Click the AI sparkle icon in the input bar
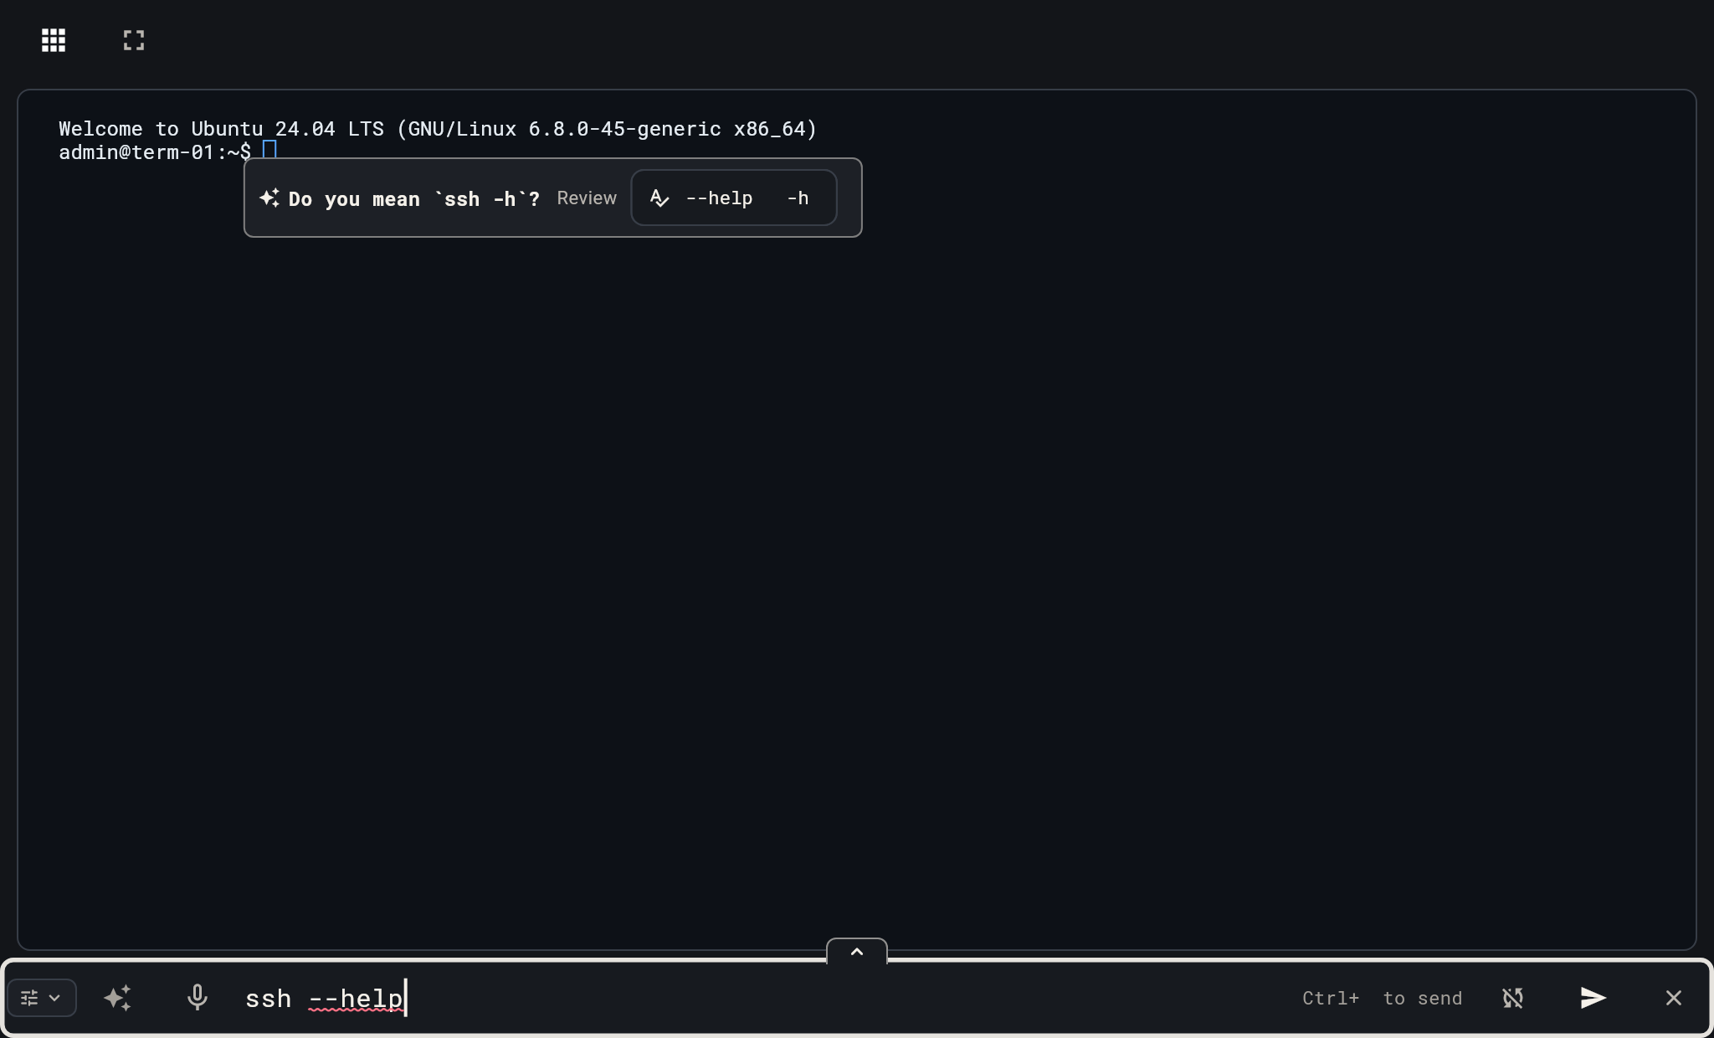The width and height of the screenshot is (1714, 1038). (x=118, y=998)
